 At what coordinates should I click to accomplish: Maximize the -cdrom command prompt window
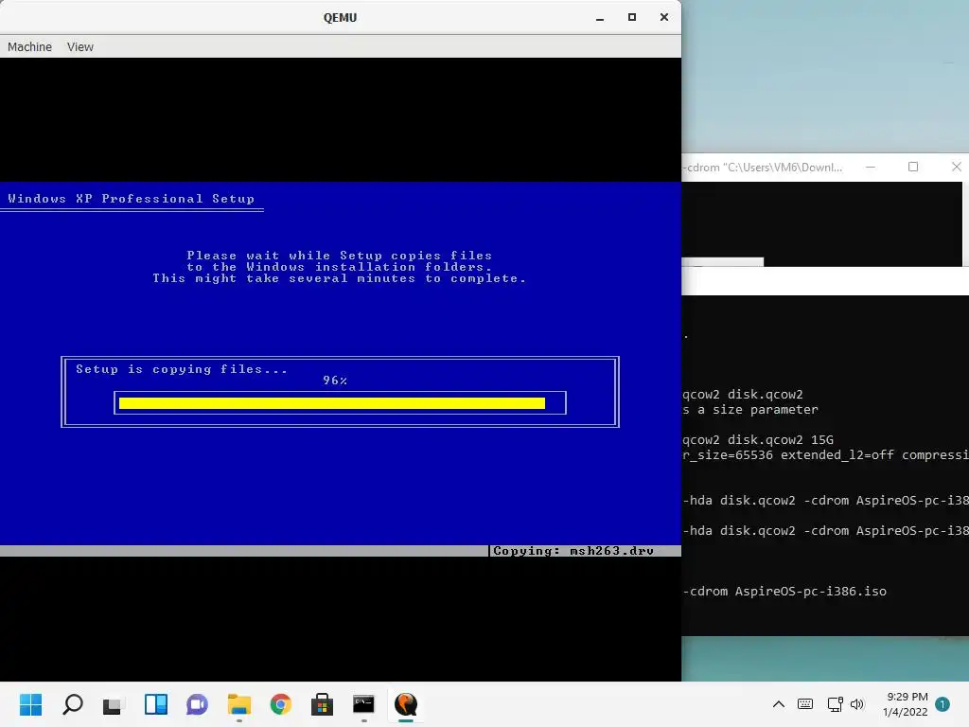coord(913,167)
